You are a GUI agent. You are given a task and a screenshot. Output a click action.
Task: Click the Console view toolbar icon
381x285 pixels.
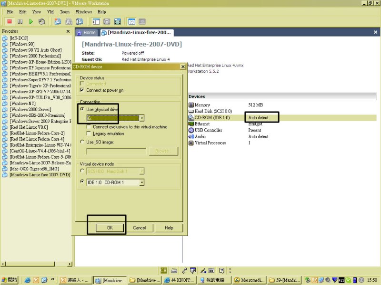pyautogui.click(x=142, y=21)
